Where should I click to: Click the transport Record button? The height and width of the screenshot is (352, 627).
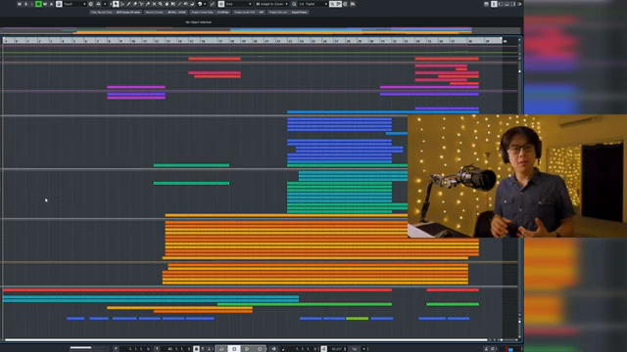click(x=260, y=349)
